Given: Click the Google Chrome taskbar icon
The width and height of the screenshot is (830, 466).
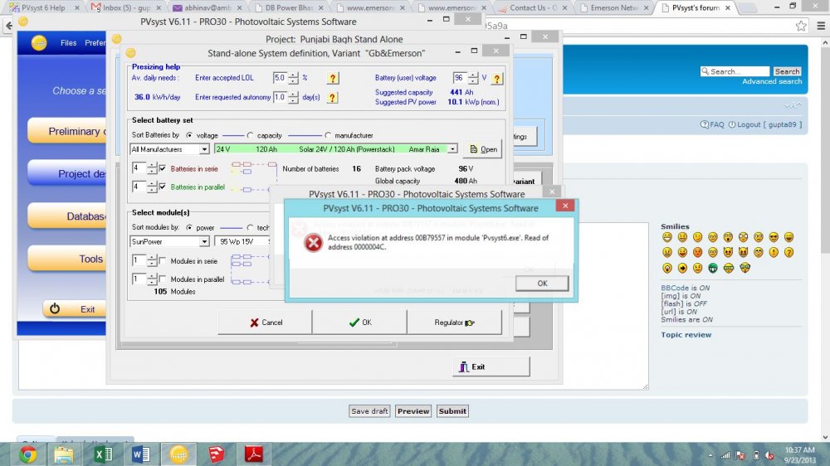Looking at the screenshot, I should [28, 454].
